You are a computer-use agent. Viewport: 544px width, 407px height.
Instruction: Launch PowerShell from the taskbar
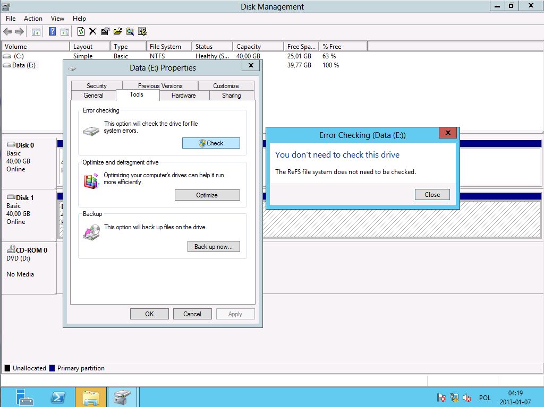(x=58, y=397)
